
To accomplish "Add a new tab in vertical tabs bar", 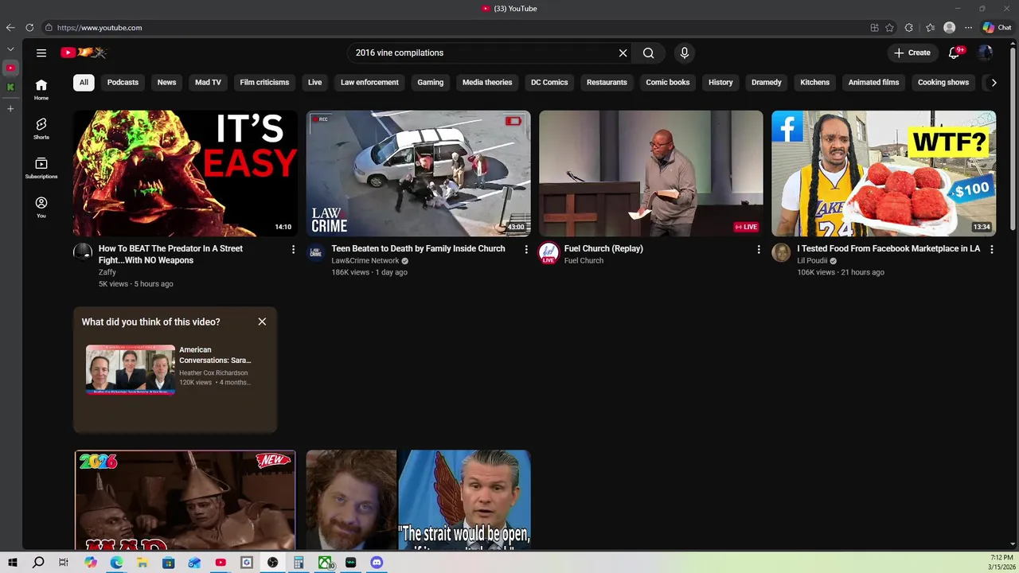I will 10,108.
